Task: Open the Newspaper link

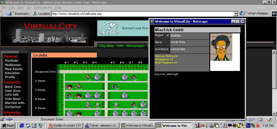Action: click(135, 46)
